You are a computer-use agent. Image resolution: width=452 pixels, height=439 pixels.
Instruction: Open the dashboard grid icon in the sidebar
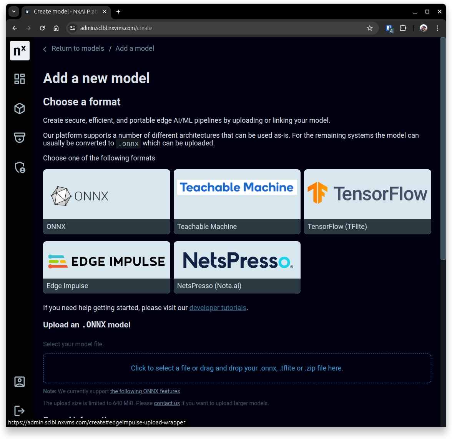click(x=20, y=79)
